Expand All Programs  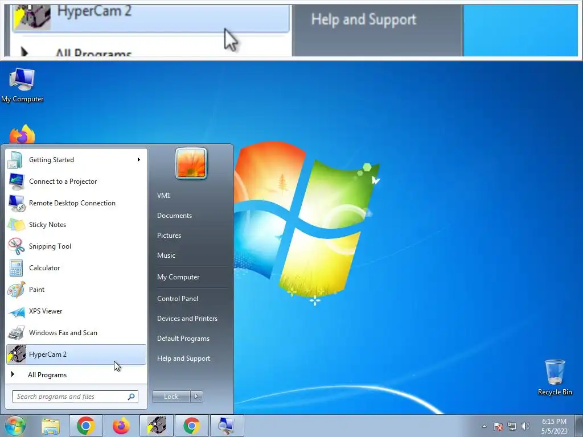point(76,374)
